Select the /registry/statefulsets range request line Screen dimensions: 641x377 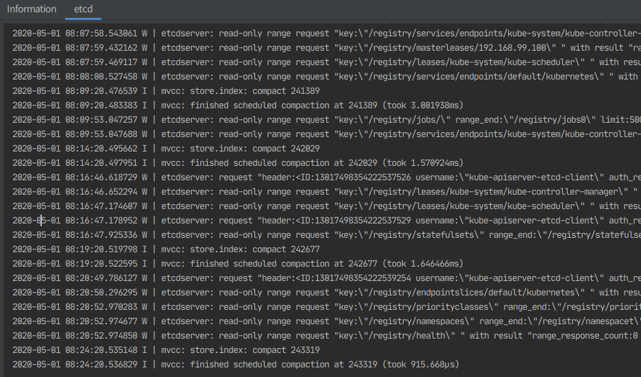pyautogui.click(x=326, y=234)
